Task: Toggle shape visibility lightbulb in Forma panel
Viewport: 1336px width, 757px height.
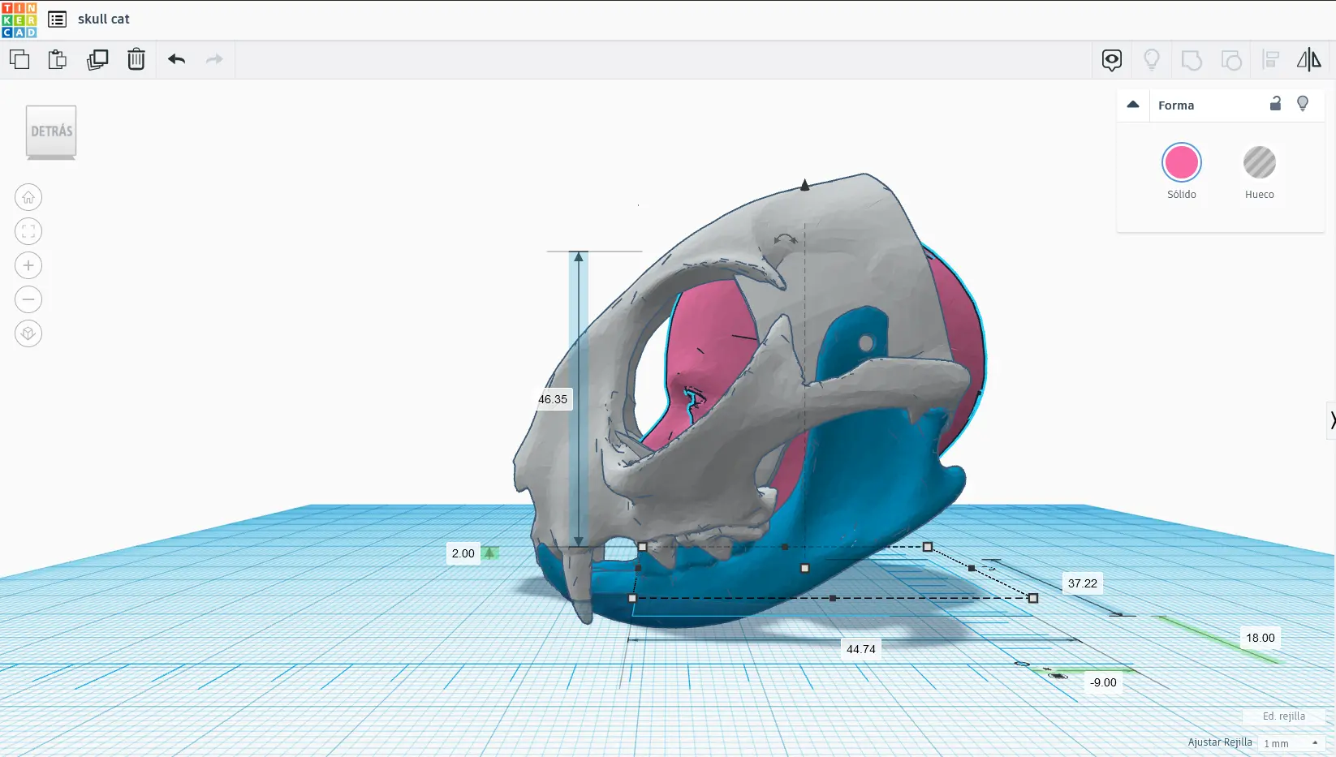Action: (x=1303, y=104)
